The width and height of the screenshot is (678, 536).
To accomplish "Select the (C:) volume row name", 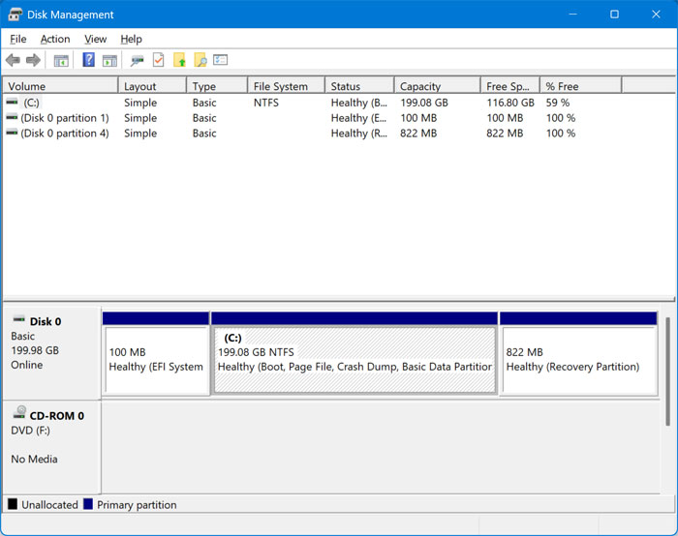I will (x=31, y=103).
